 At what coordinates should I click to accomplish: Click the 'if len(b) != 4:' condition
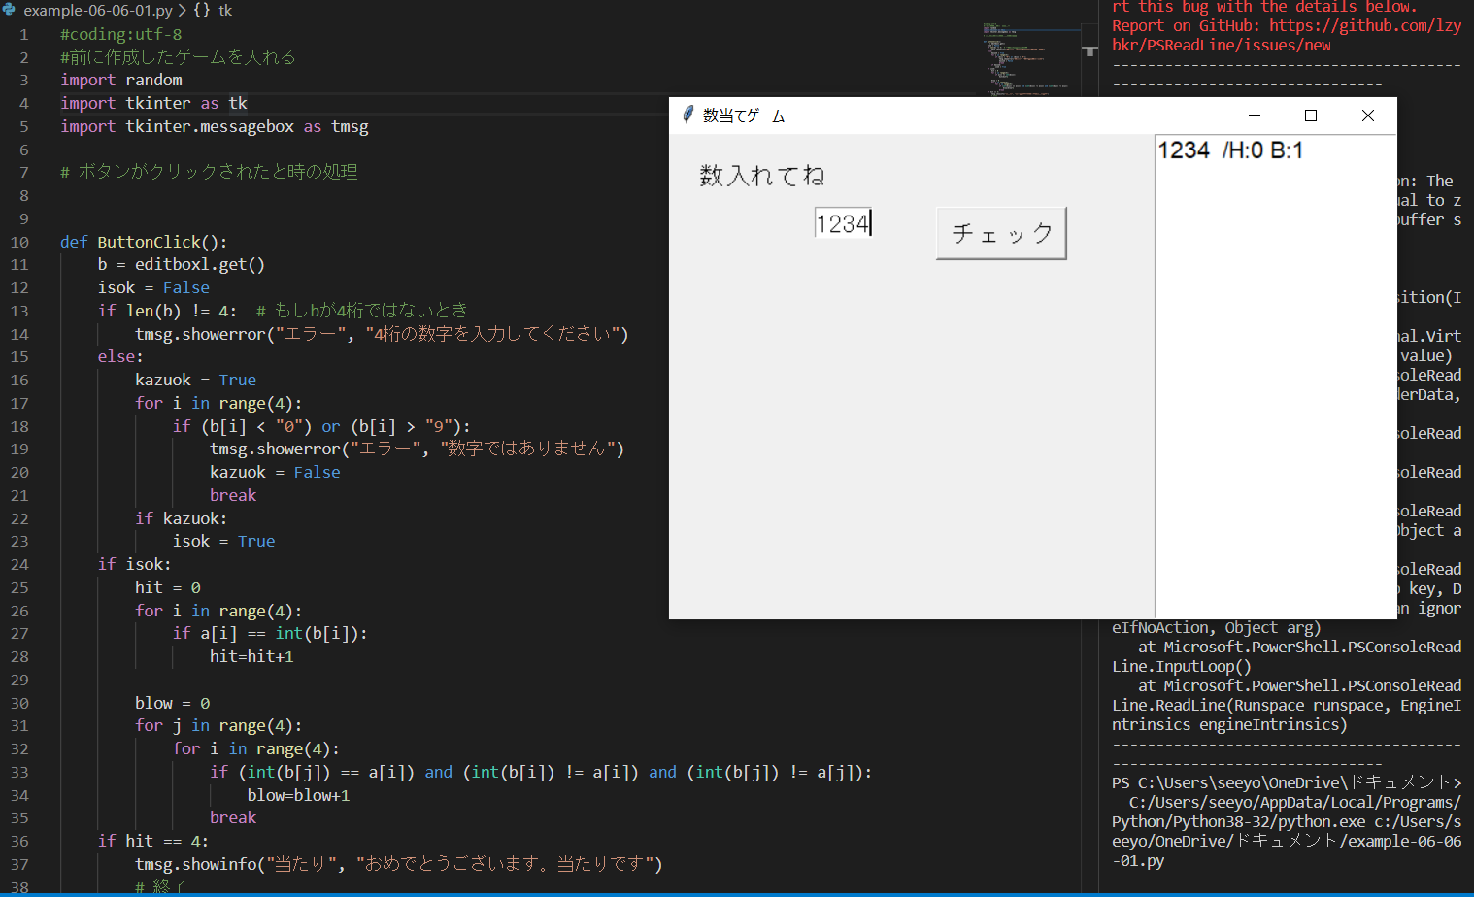tap(167, 311)
